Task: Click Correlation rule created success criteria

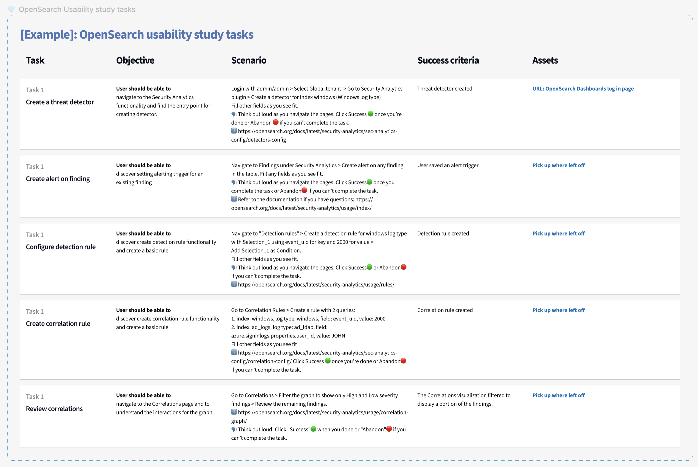Action: click(445, 310)
